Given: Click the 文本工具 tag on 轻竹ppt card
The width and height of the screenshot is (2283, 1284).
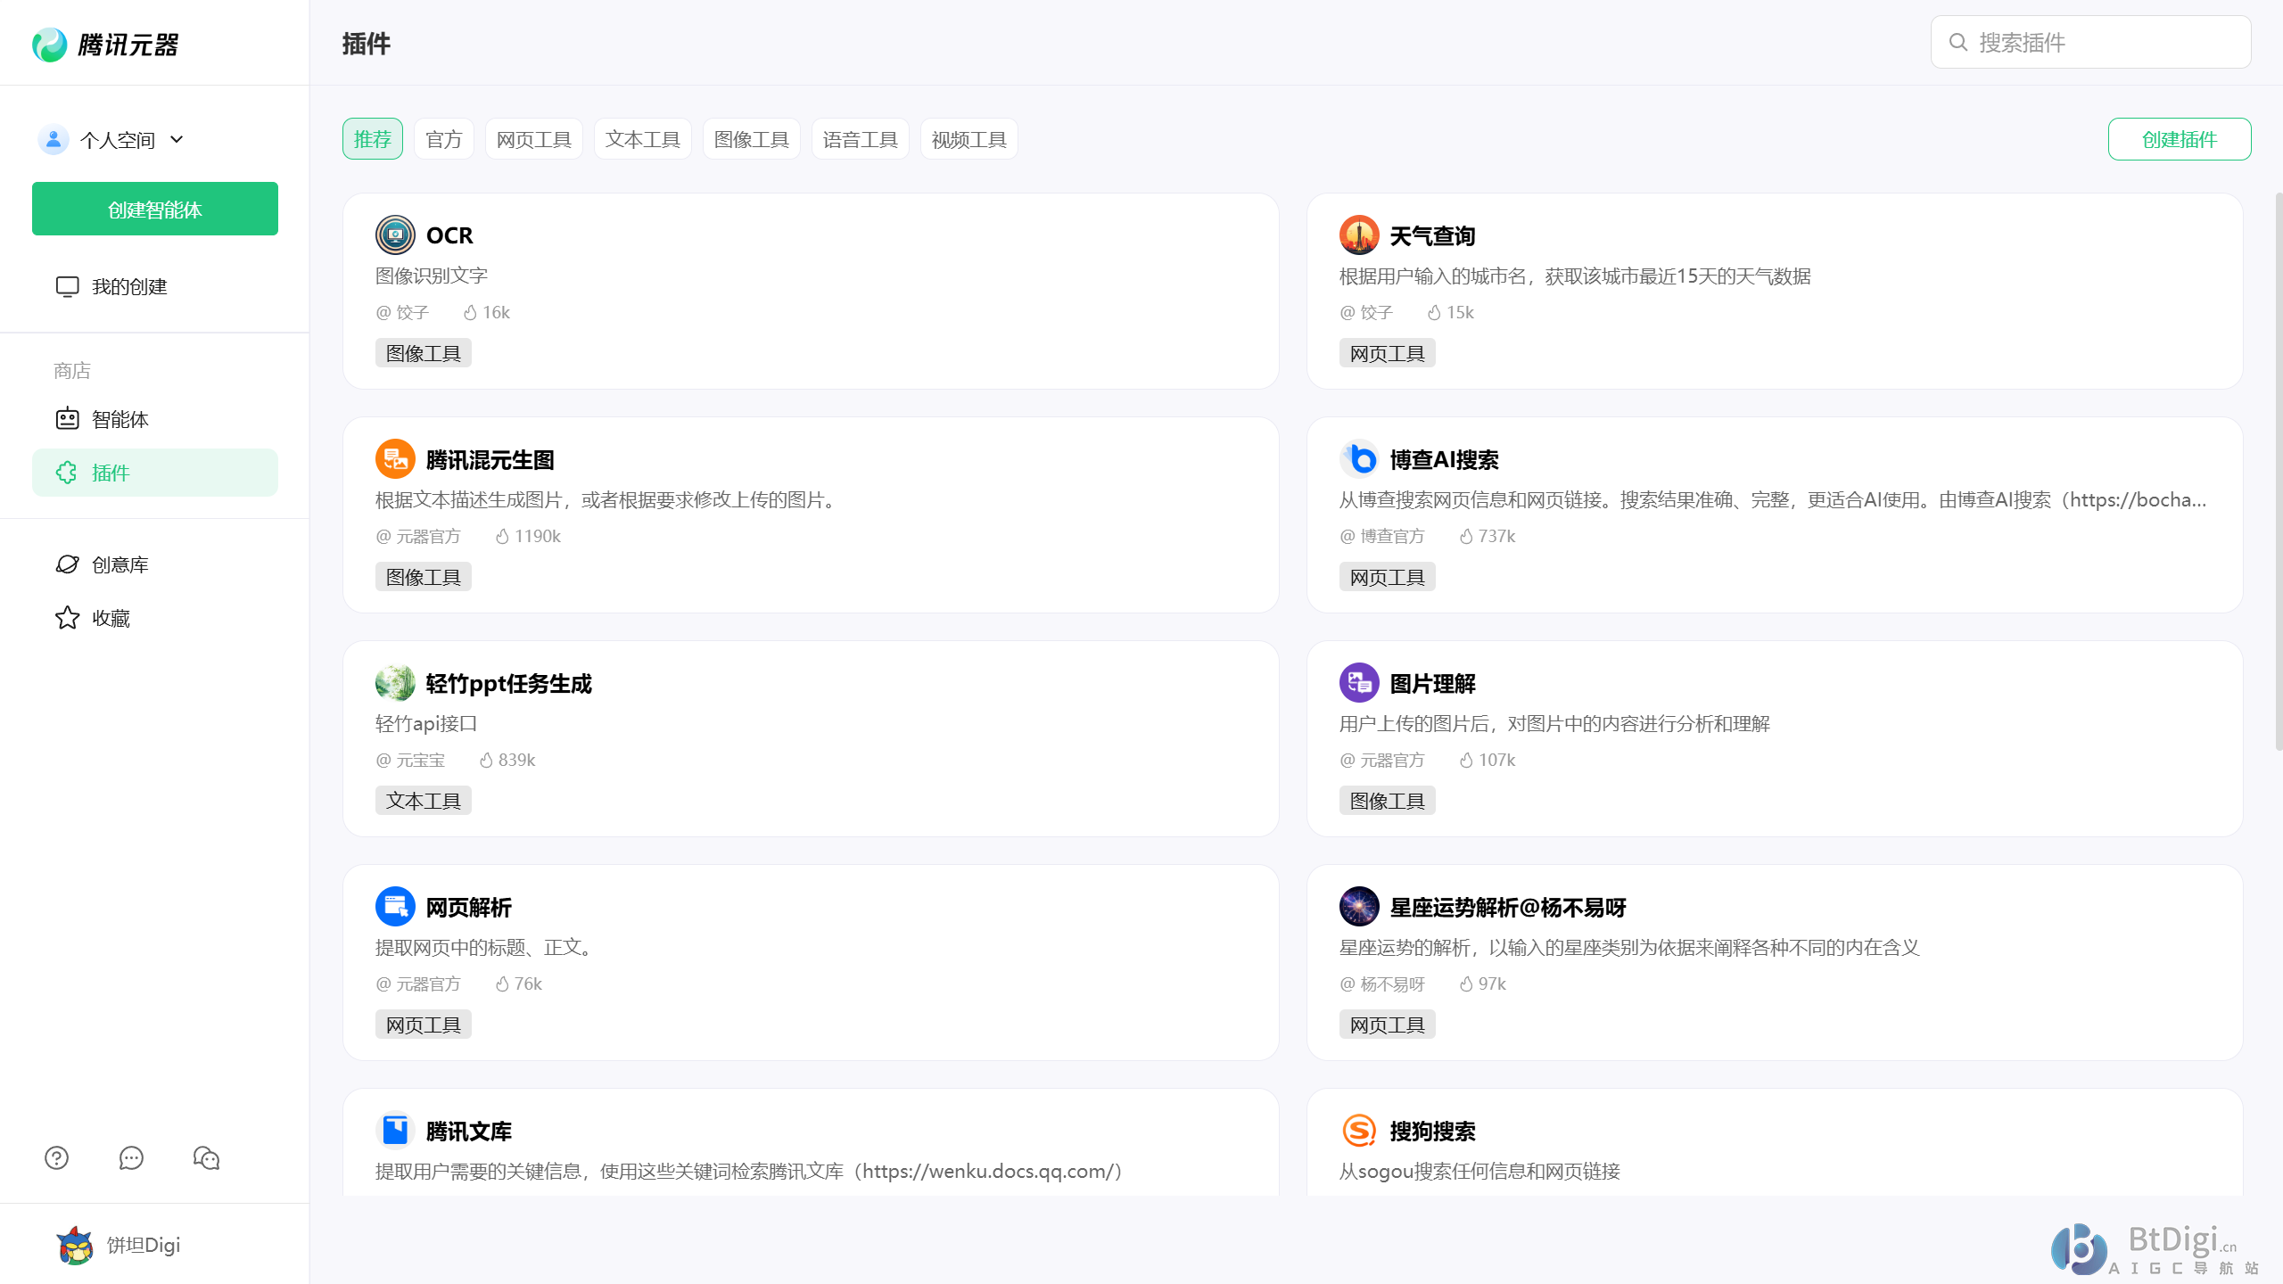Looking at the screenshot, I should 424,801.
